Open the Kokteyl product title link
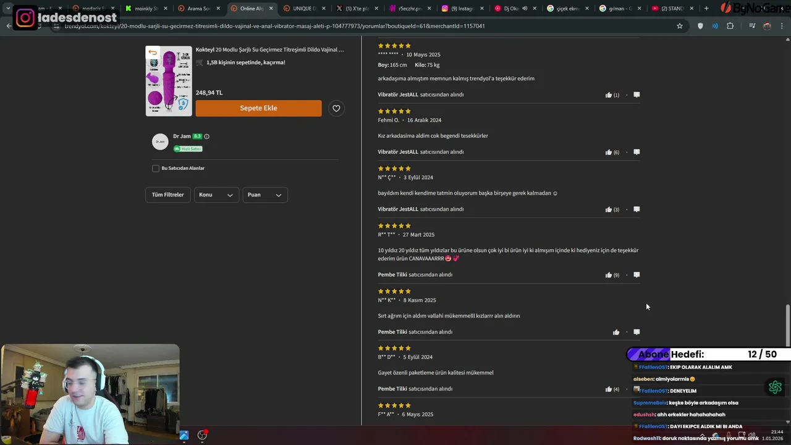 (269, 49)
